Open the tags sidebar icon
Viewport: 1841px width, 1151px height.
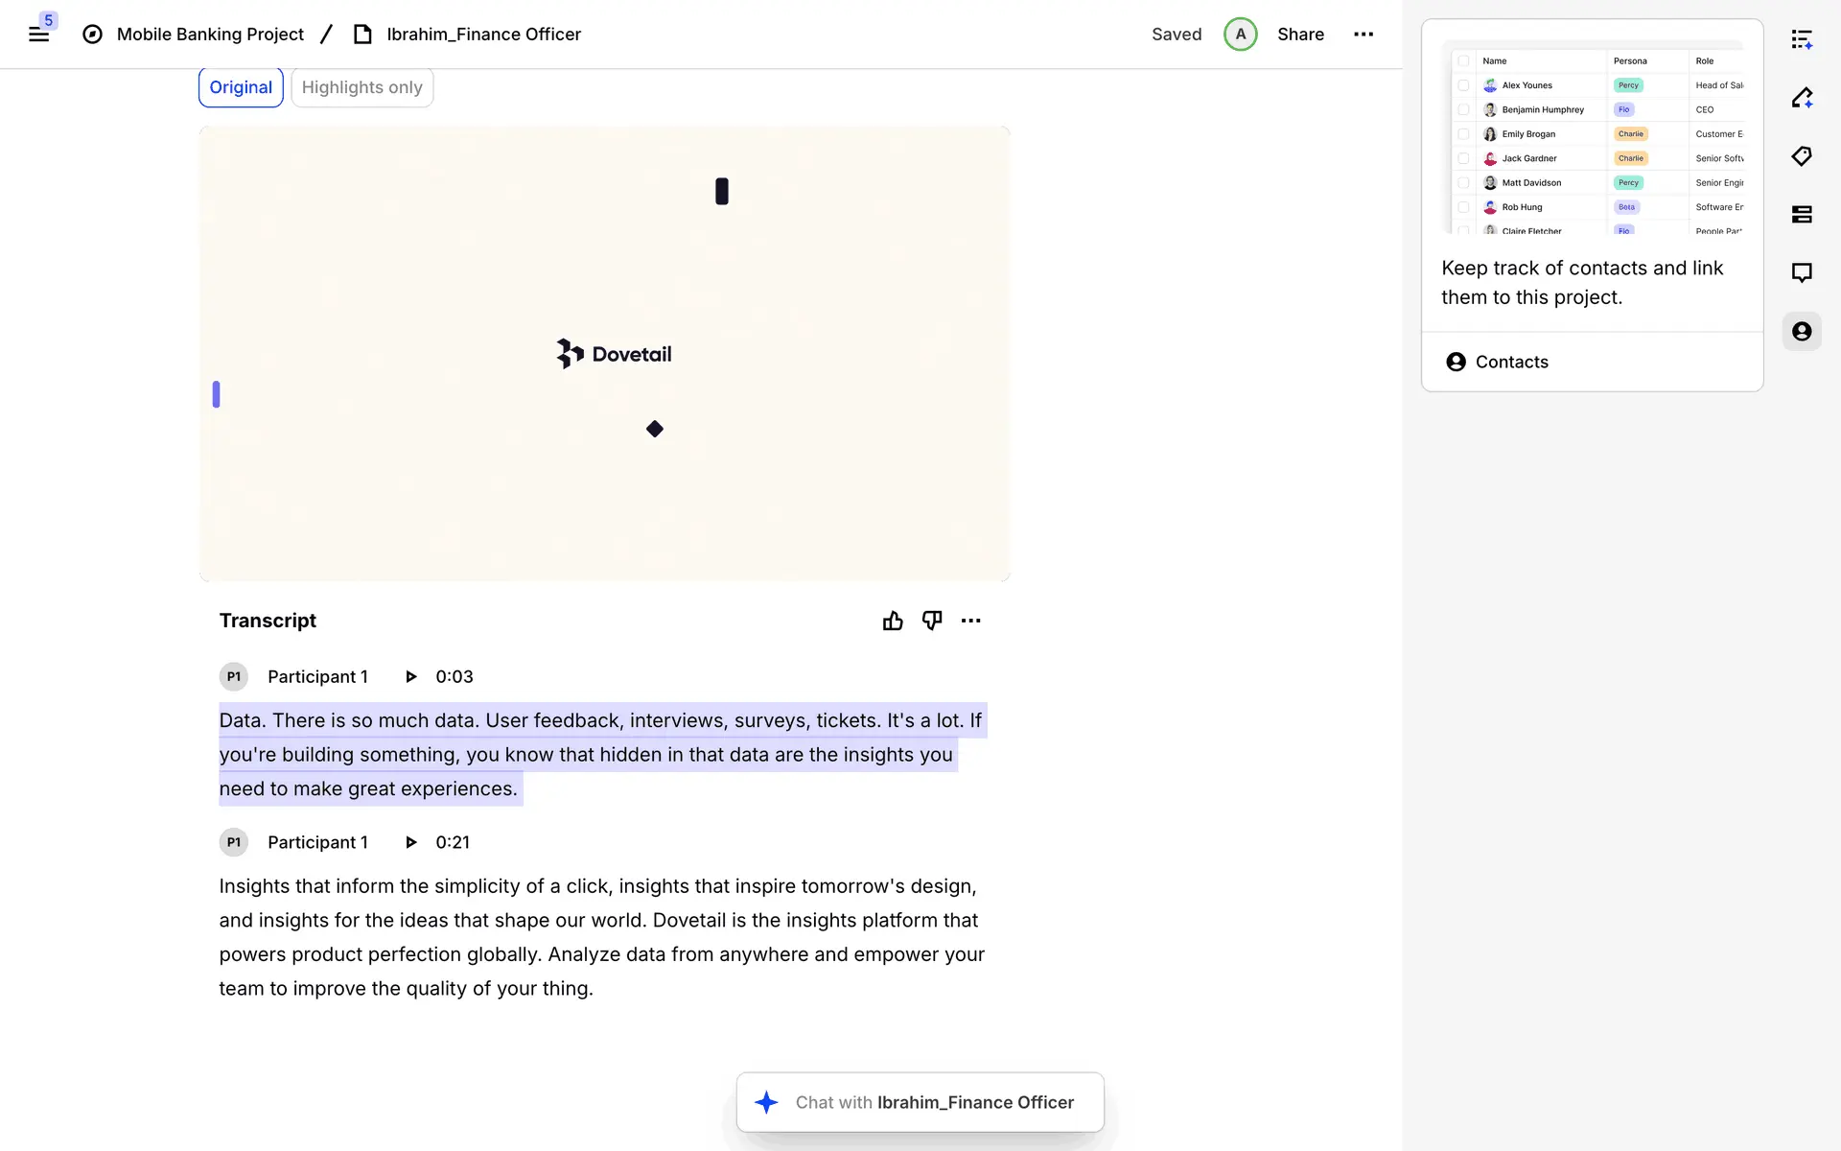tap(1802, 156)
